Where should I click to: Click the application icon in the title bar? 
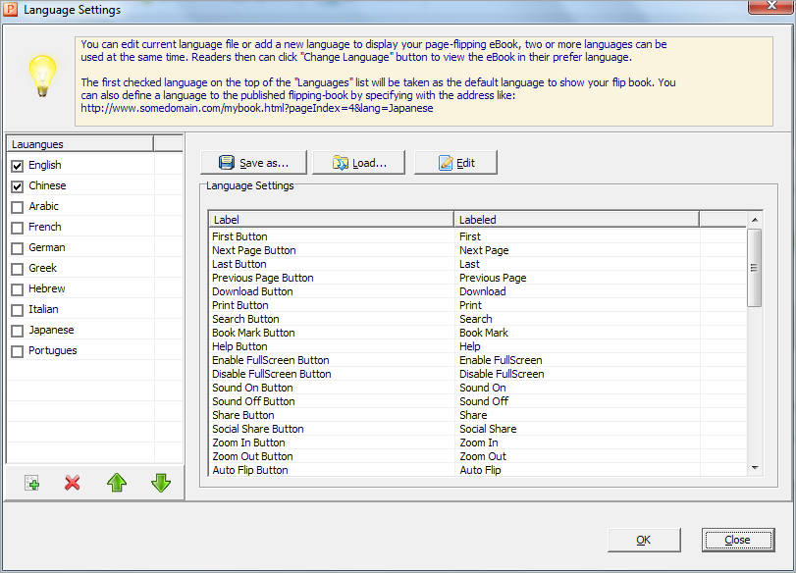(11, 10)
